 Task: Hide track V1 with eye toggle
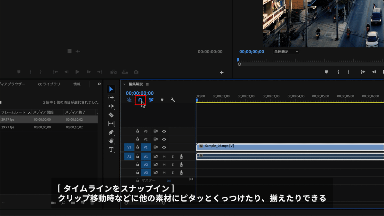[164, 148]
